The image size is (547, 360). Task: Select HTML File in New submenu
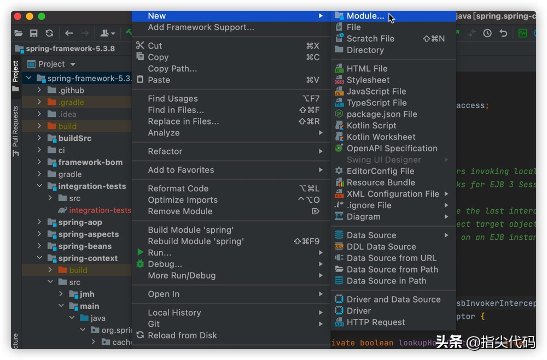393,69
